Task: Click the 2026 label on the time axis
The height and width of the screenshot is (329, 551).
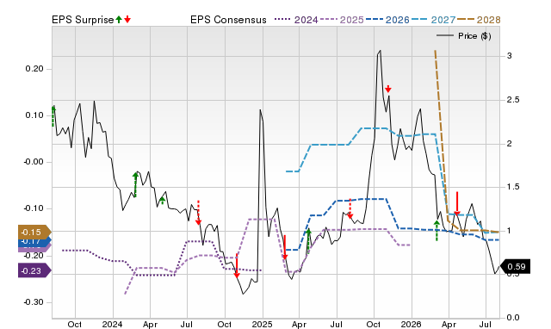Action: [412, 324]
